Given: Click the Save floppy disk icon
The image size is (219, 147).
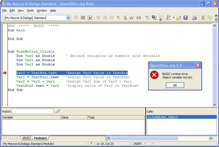Looking at the screenshot, I should (185, 18).
